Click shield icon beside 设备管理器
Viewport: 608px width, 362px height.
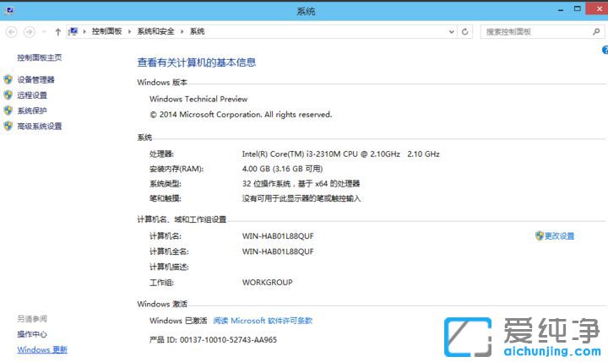8,80
